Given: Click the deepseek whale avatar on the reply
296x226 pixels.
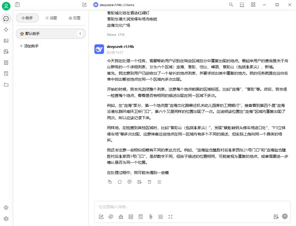Looking at the screenshot, I should 99,49.
